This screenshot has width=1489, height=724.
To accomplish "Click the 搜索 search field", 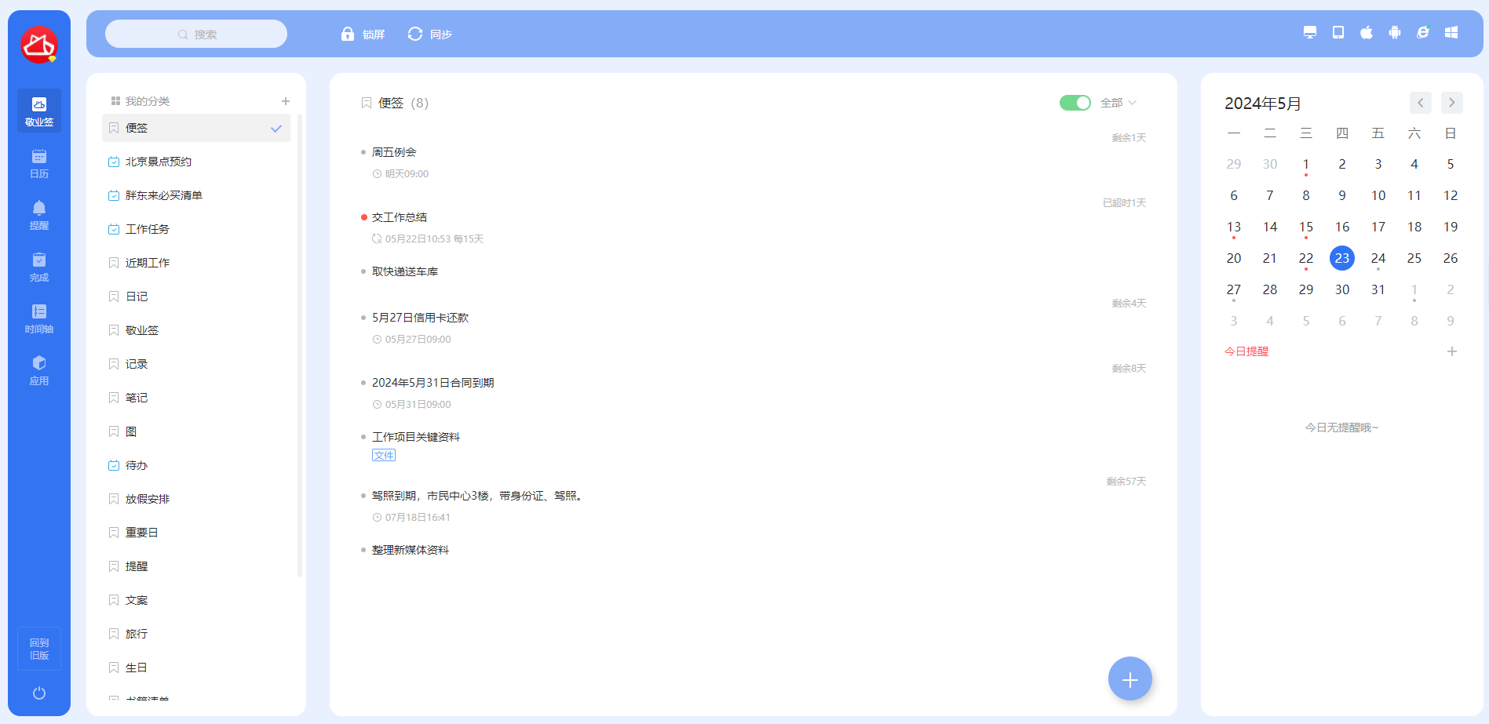I will [196, 34].
